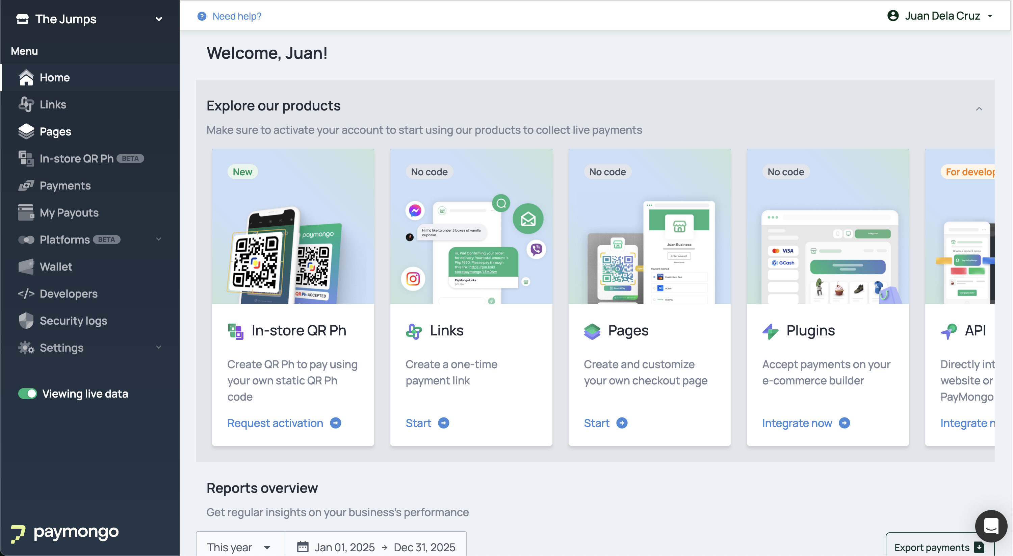Image resolution: width=1013 pixels, height=556 pixels.
Task: Click the Home house icon in sidebar
Action: pos(26,77)
